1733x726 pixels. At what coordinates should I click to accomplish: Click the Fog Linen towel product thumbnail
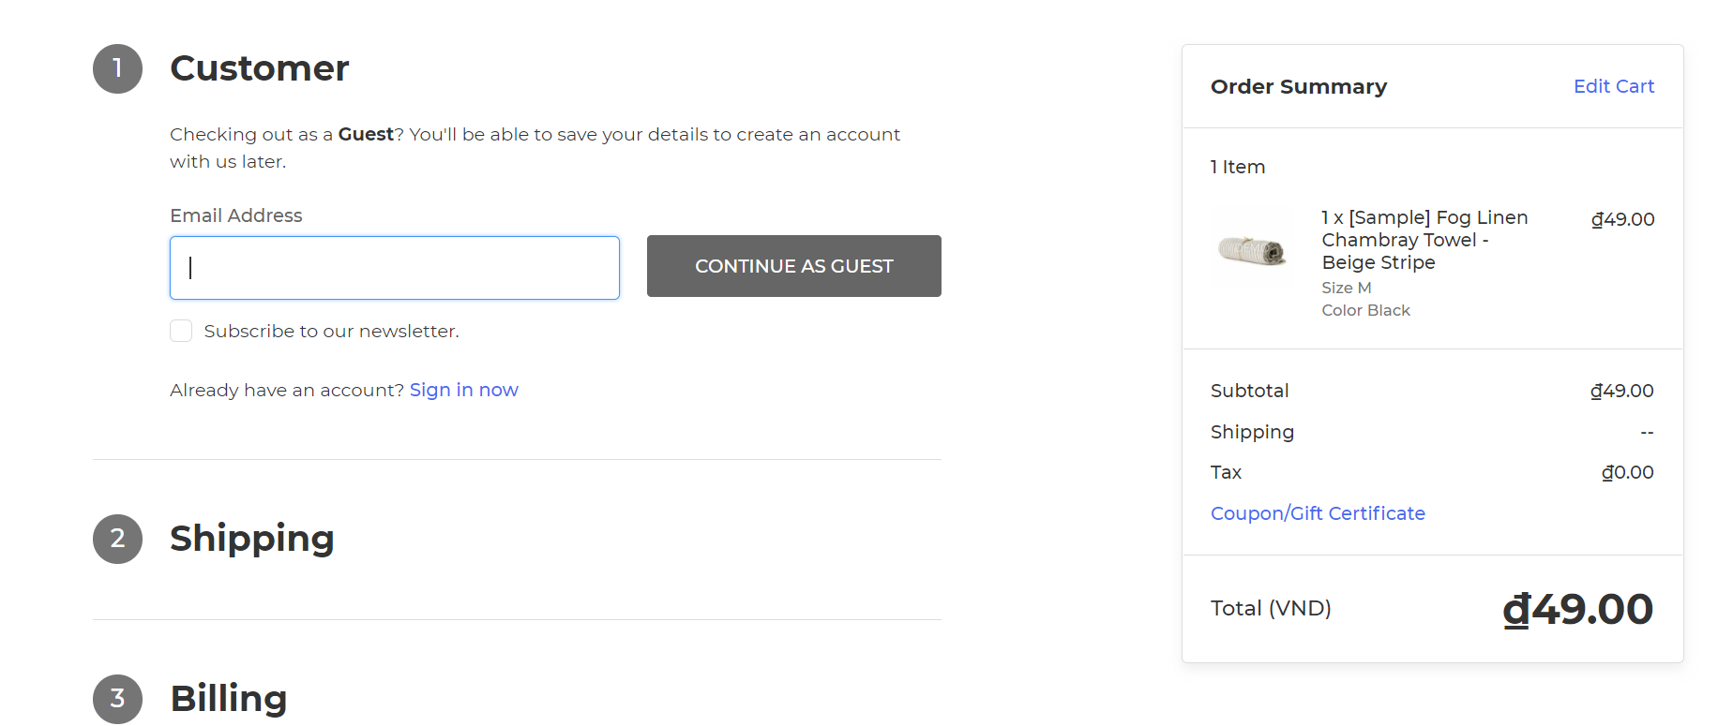pyautogui.click(x=1251, y=250)
